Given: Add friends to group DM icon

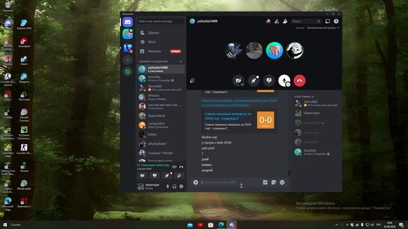Looking at the screenshot, I should (277, 21).
